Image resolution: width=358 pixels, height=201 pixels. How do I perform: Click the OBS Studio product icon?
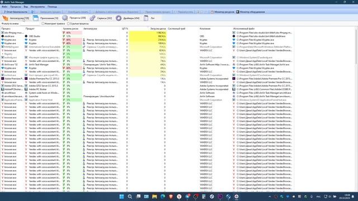tap(26, 36)
